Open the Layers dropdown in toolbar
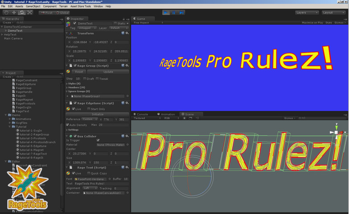 tap(307, 12)
